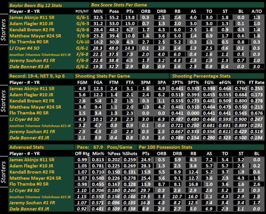Click the 'Starters' side label beside box score table
The image size is (266, 214).
coord(3,30)
